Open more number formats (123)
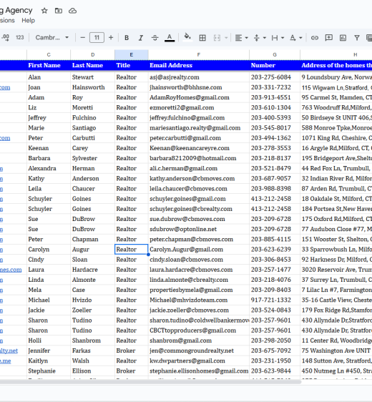The width and height of the screenshot is (372, 402). (20, 38)
